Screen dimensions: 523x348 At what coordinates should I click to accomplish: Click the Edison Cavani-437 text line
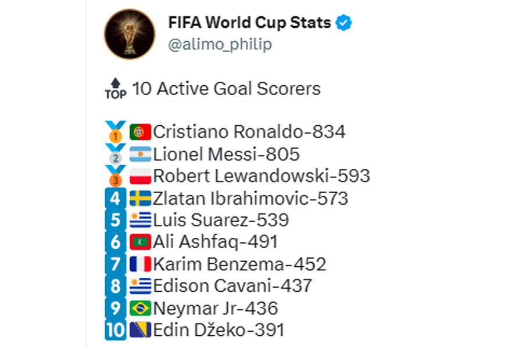click(x=232, y=286)
